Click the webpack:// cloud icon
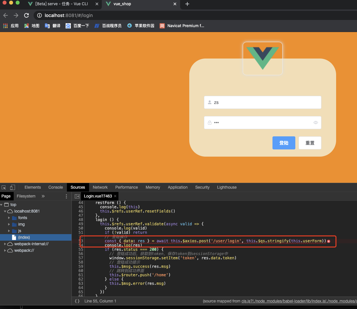This screenshot has width=357, height=309. 10,250
